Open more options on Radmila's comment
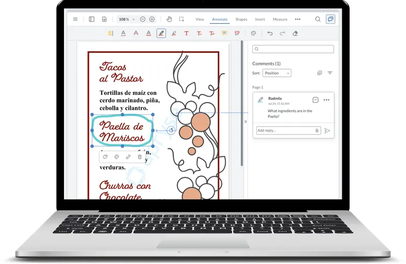 click(326, 100)
